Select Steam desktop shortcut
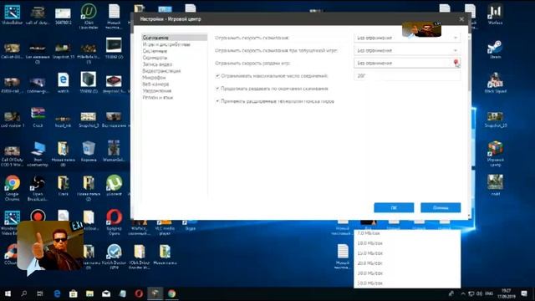The height and width of the screenshot is (301, 535). (495, 50)
